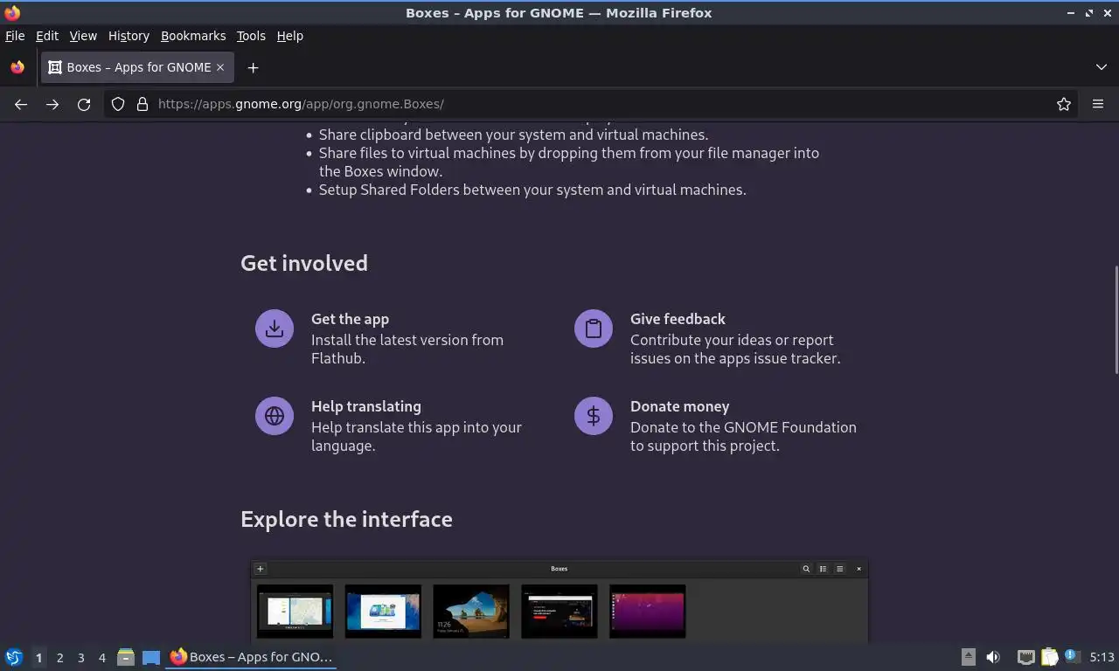Open the removable media tray icon

[x=968, y=657]
